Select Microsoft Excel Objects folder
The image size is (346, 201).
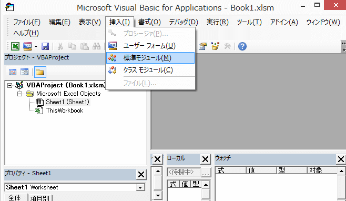(68, 94)
